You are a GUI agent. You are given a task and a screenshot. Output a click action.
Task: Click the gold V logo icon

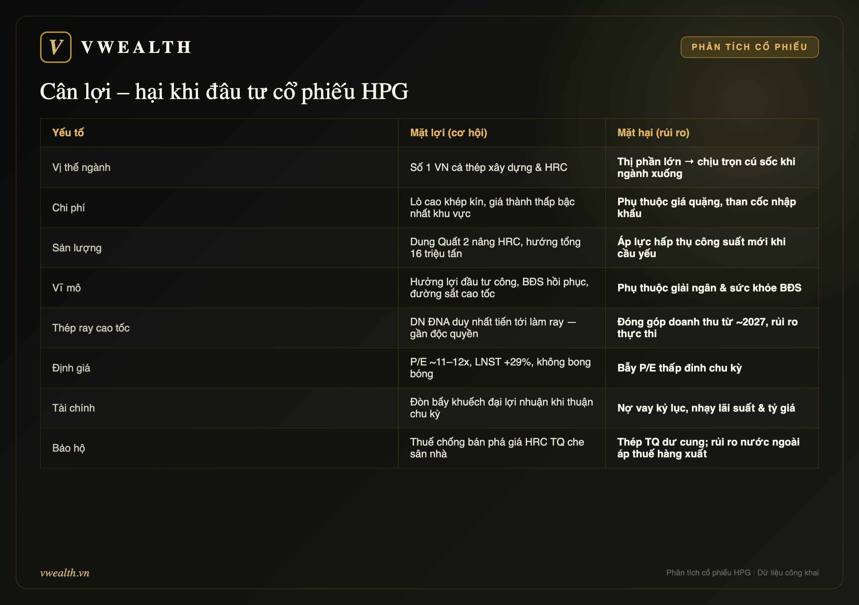[x=56, y=47]
